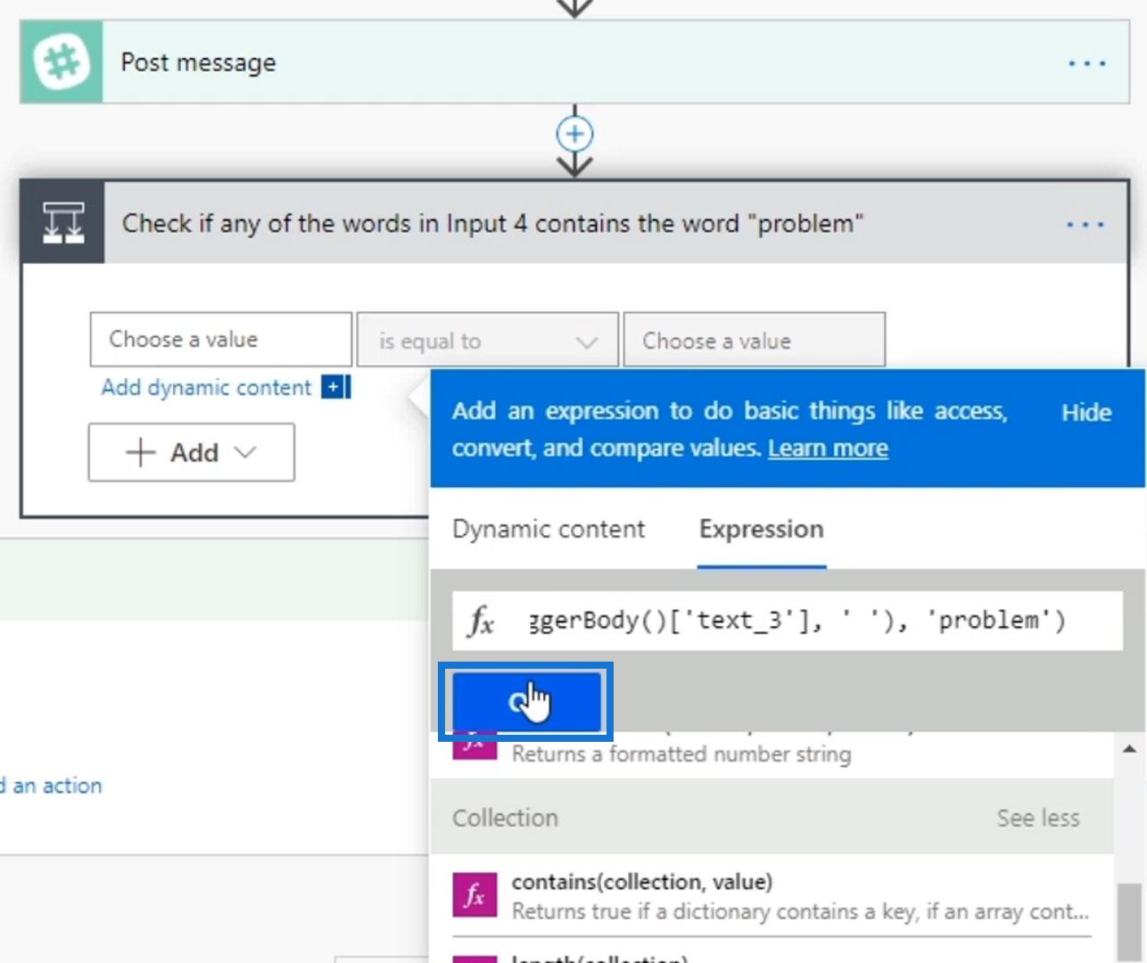Click 'Returns a formatted number string' entry
This screenshot has height=963, width=1147.
tap(681, 754)
